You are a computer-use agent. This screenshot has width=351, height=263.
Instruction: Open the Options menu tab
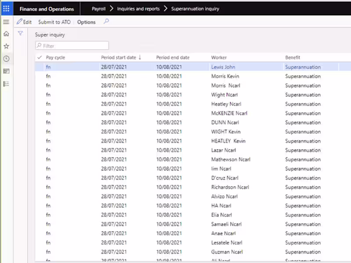point(86,22)
